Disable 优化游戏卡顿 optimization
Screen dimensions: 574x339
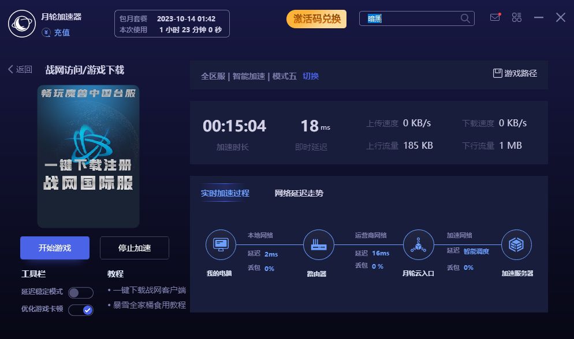coord(80,310)
